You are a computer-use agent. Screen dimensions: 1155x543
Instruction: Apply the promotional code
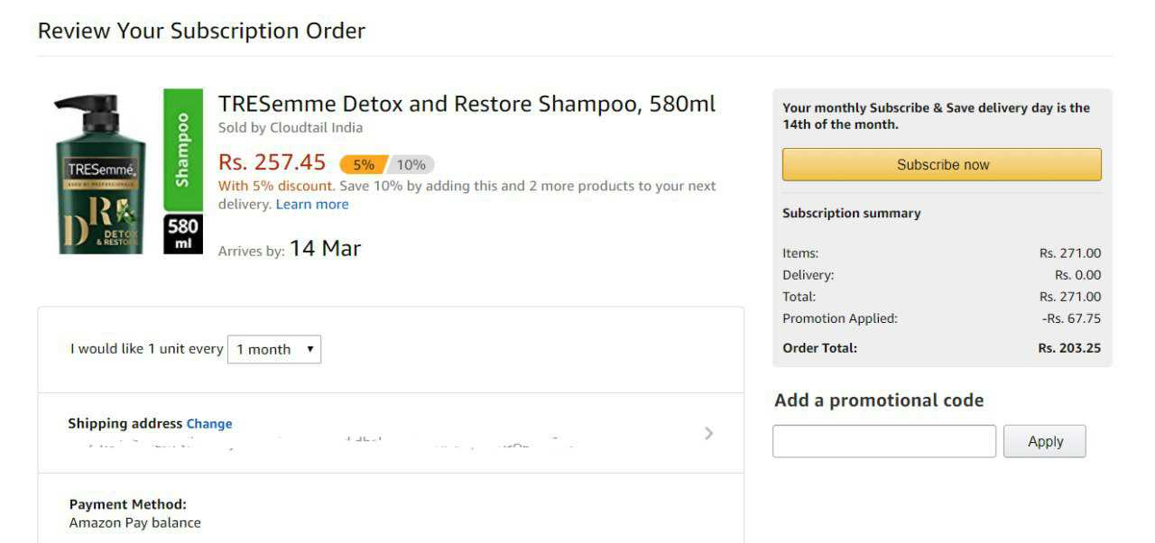pyautogui.click(x=1045, y=442)
